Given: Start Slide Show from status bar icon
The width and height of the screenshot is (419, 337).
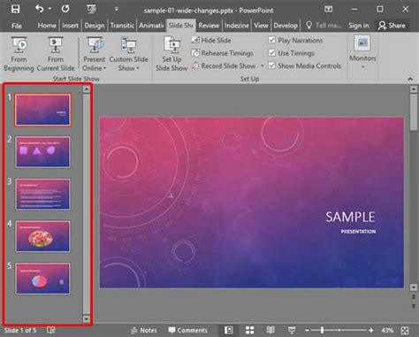Looking at the screenshot, I should pos(292,330).
